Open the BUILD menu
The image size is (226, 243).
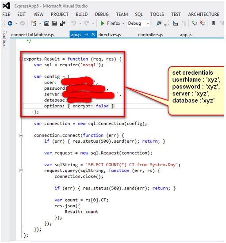coord(81,15)
